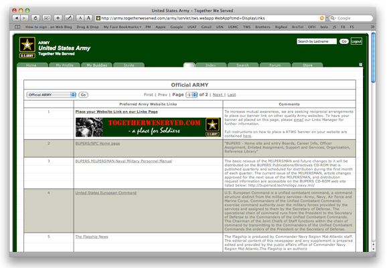Screen dimensions: 387x268
Task: Open the FB bookmark
Action: pyautogui.click(x=343, y=27)
